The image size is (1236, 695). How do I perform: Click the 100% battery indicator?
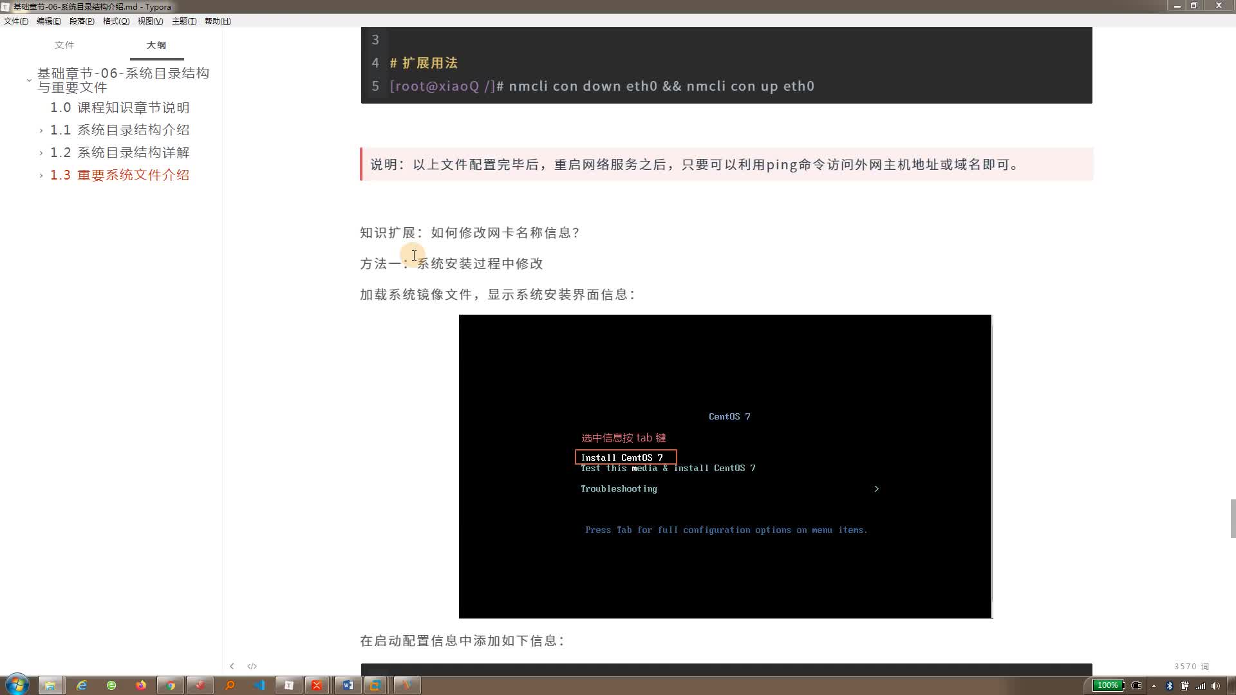tap(1109, 685)
